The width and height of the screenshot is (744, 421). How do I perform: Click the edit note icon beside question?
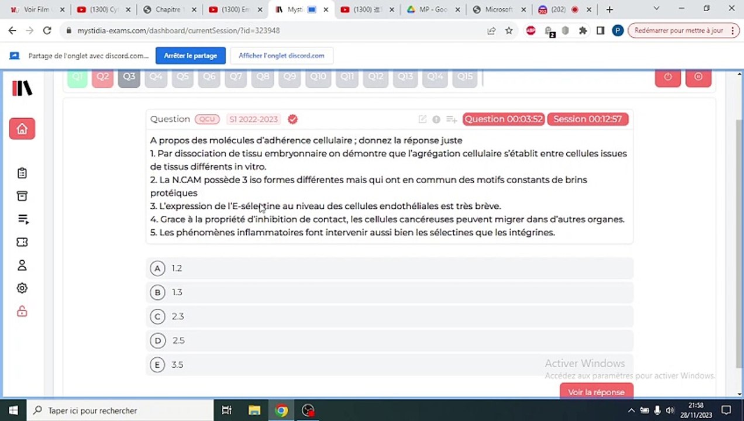pyautogui.click(x=422, y=119)
